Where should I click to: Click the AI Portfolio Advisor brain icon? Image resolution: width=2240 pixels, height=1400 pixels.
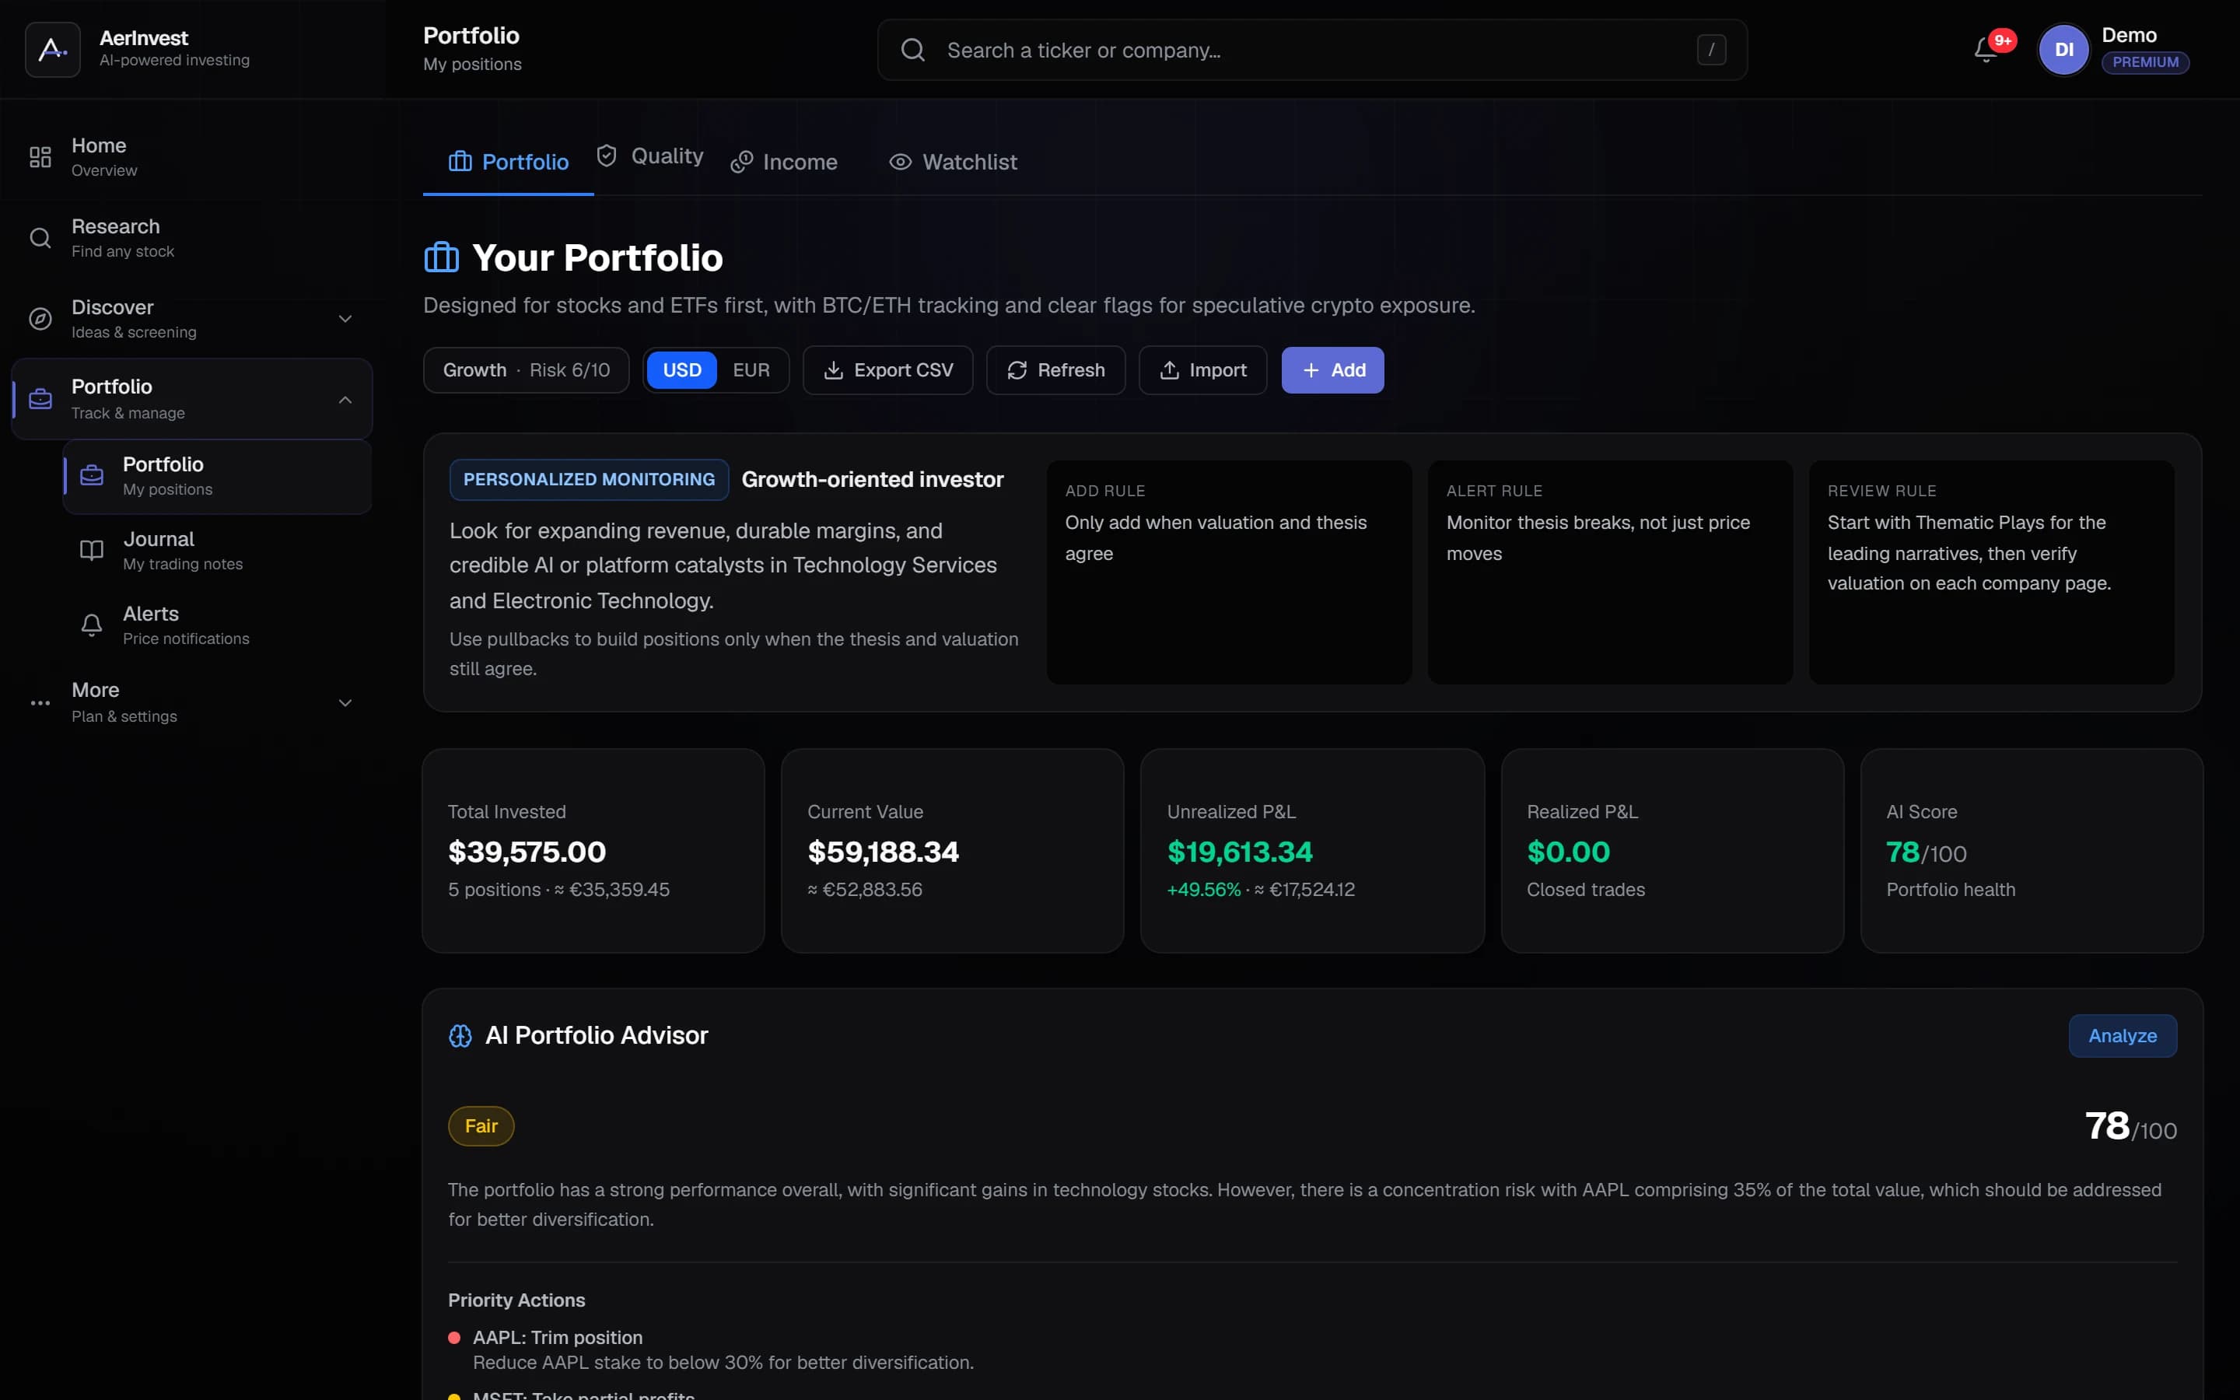(460, 1035)
